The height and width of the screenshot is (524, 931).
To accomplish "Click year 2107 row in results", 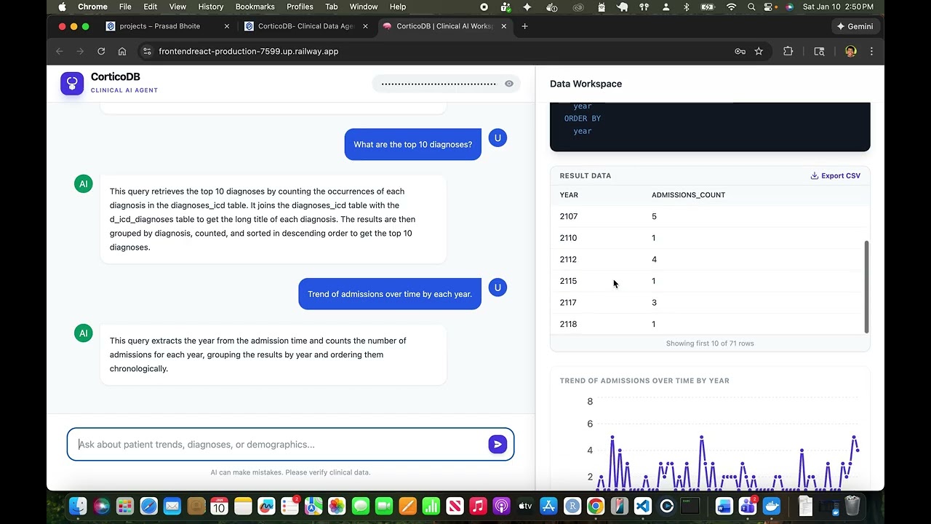I will click(x=710, y=216).
